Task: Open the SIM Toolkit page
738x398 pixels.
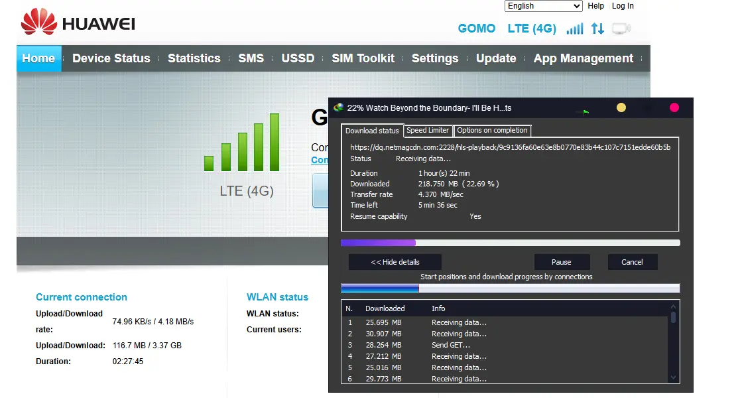Action: pos(363,58)
